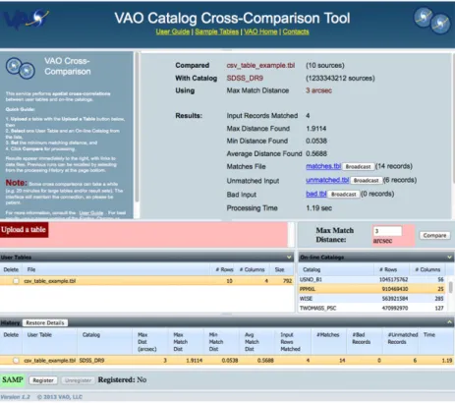Open the User Guide link in header

(173, 31)
